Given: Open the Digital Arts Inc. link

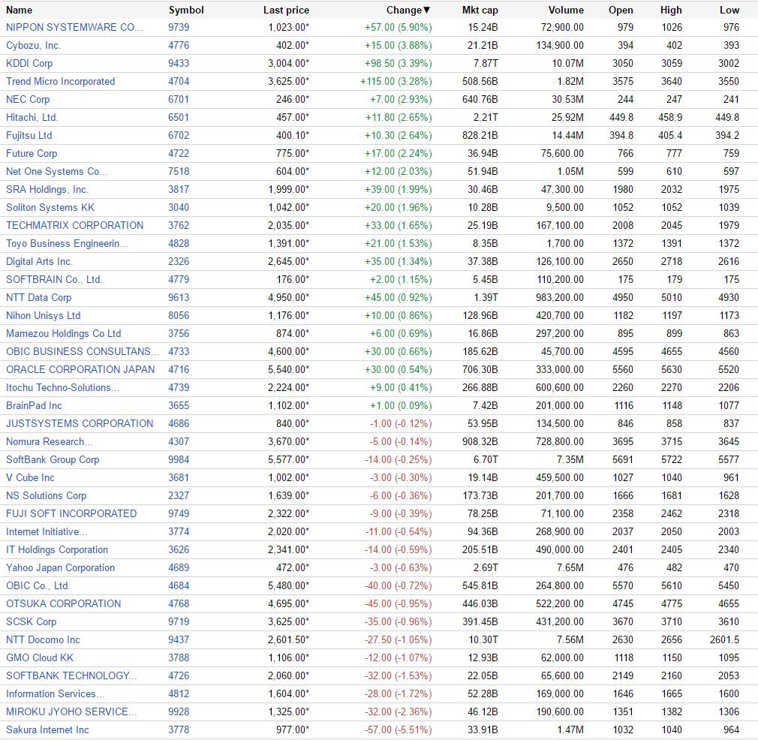Looking at the screenshot, I should [39, 261].
